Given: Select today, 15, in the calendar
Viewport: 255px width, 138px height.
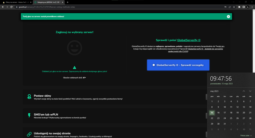Looking at the screenshot, I should click(x=212, y=113).
